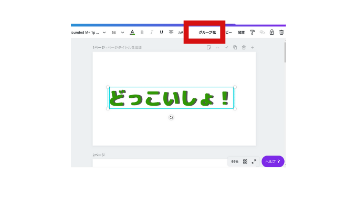Open the ヘルプ help button
Screen dimensions: 357x205
pos(273,161)
